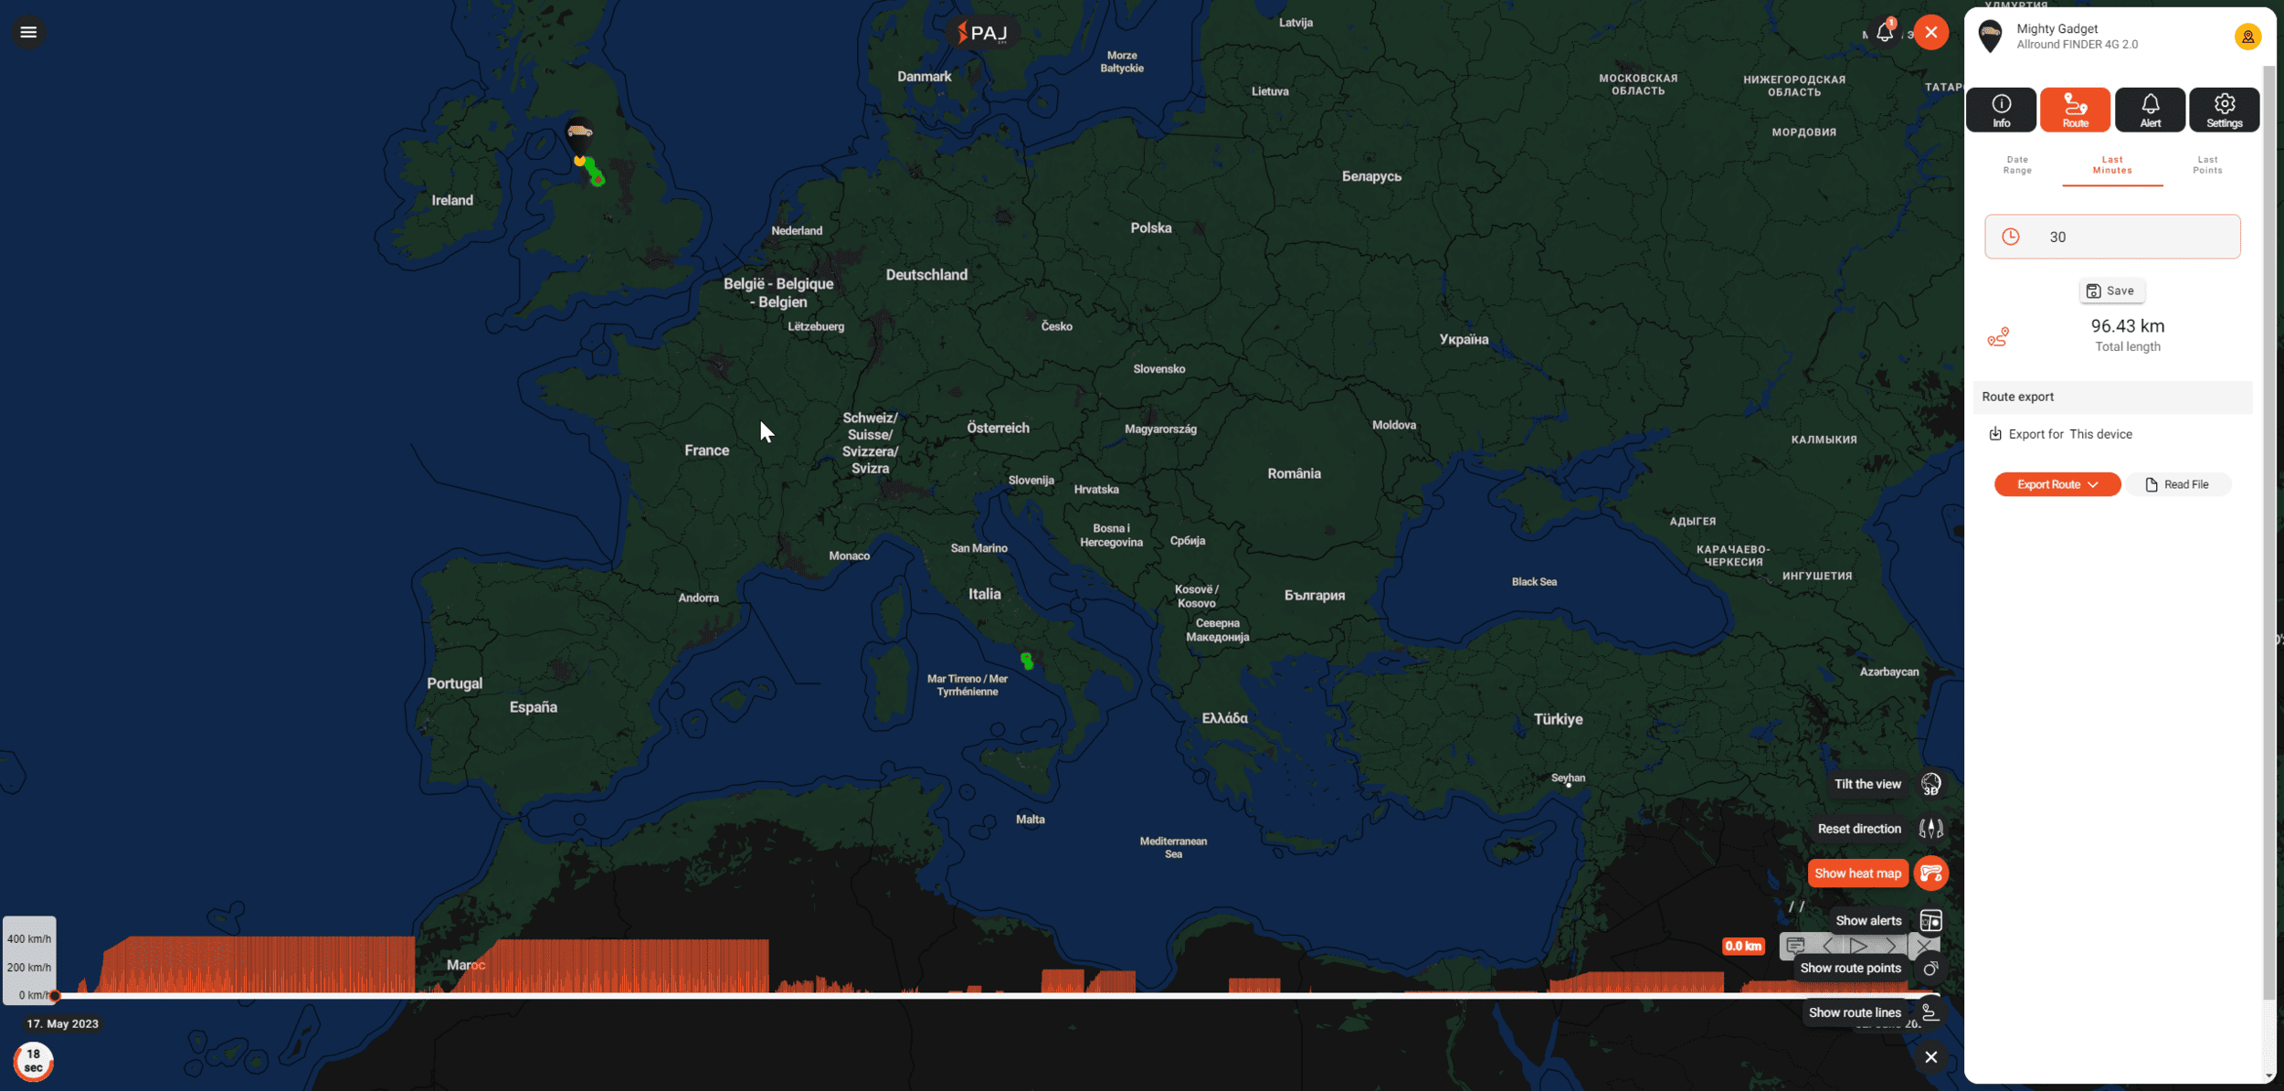Open the device Settings gear tab
Image resolution: width=2284 pixels, height=1091 pixels.
click(x=2224, y=110)
